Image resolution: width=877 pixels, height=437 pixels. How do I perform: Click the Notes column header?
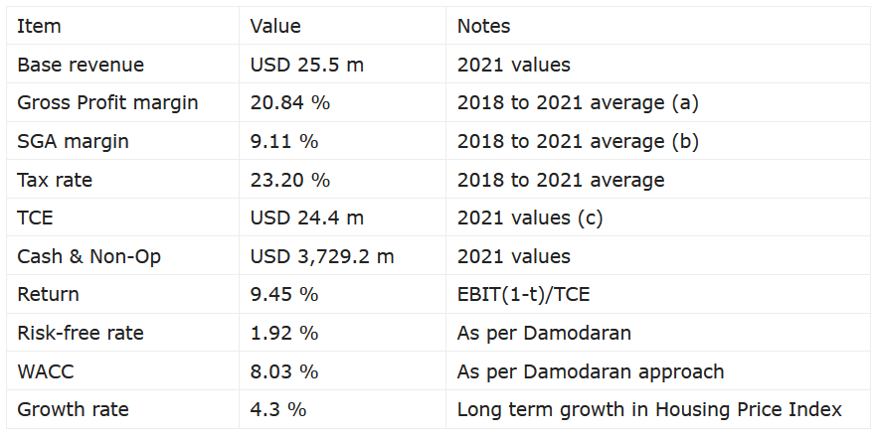coord(483,27)
